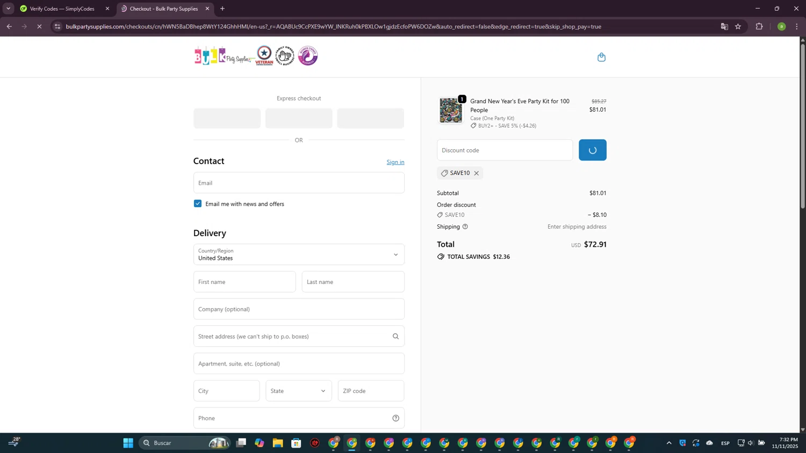Focus the Street address field
806x453 pixels.
[x=299, y=337]
